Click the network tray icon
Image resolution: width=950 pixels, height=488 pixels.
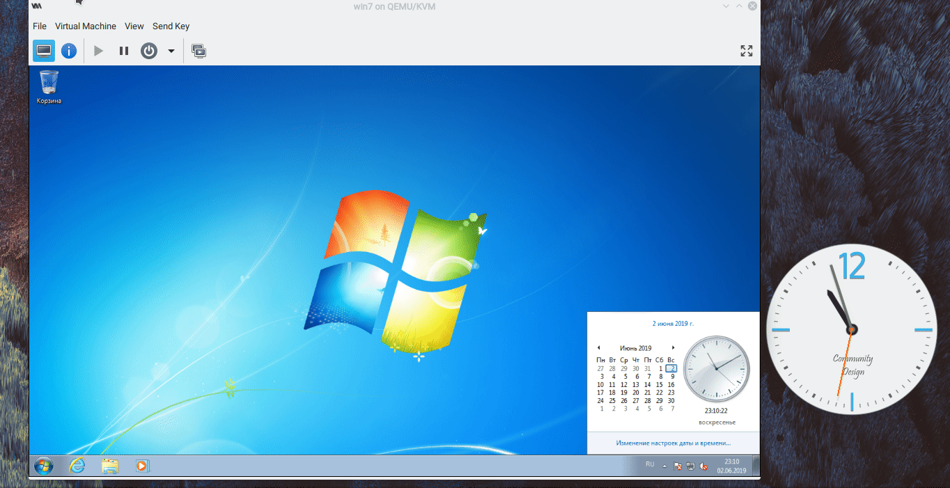690,466
